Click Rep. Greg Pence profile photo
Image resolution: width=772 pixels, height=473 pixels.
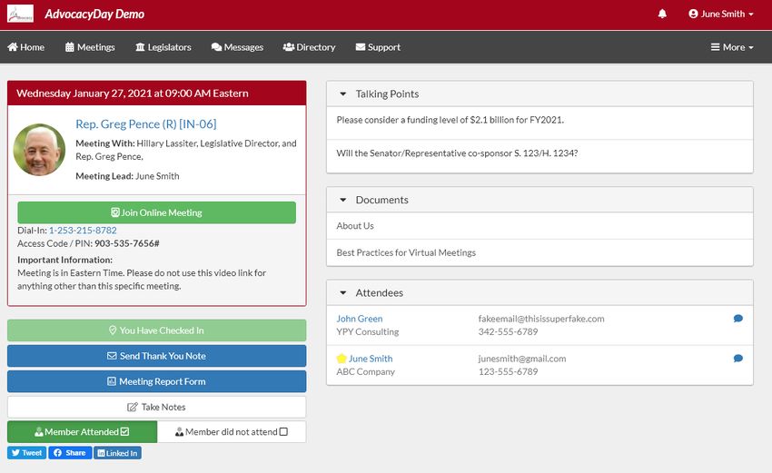[x=39, y=150]
